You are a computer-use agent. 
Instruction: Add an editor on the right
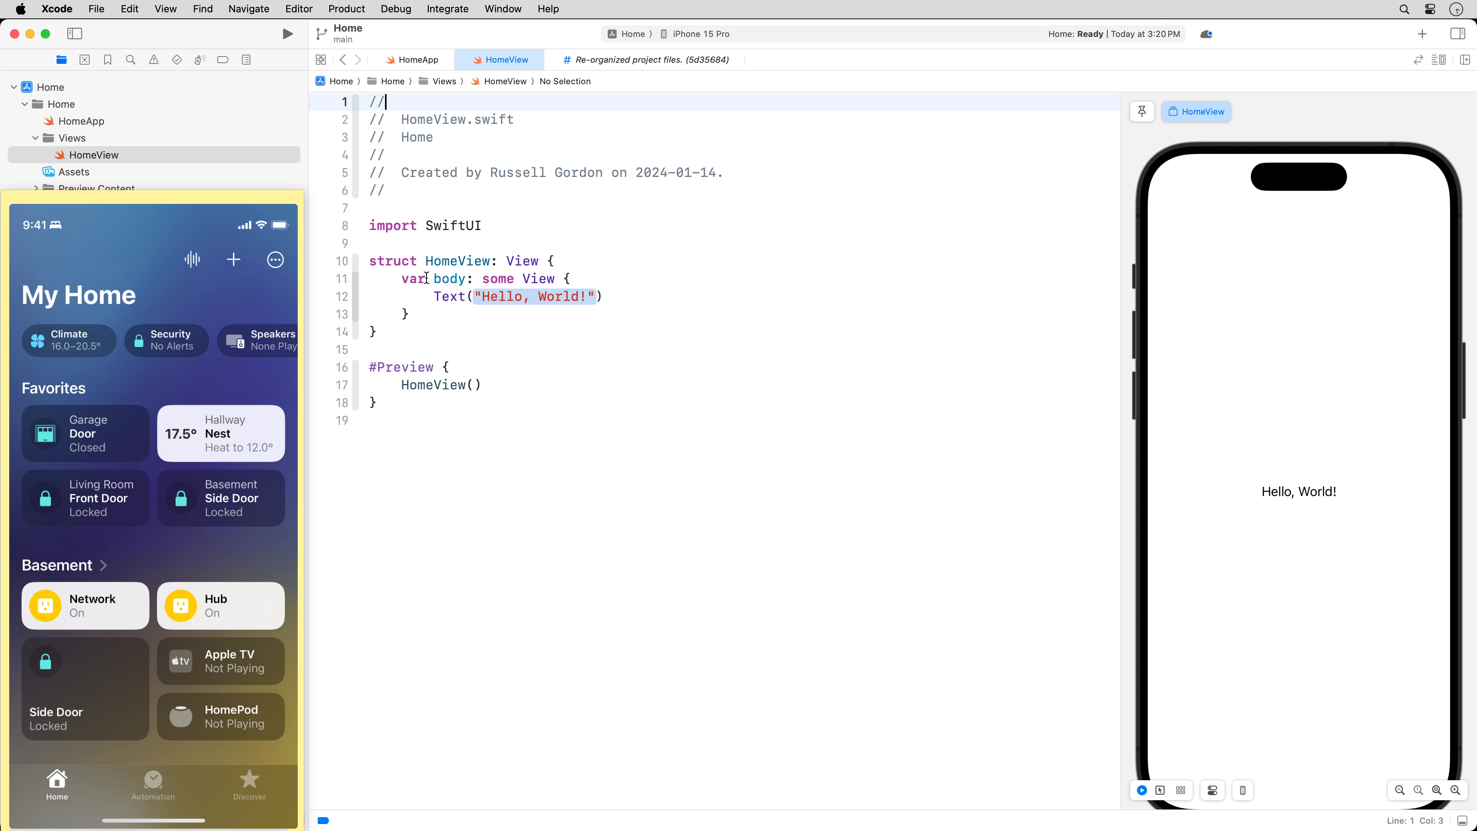coord(1465,60)
